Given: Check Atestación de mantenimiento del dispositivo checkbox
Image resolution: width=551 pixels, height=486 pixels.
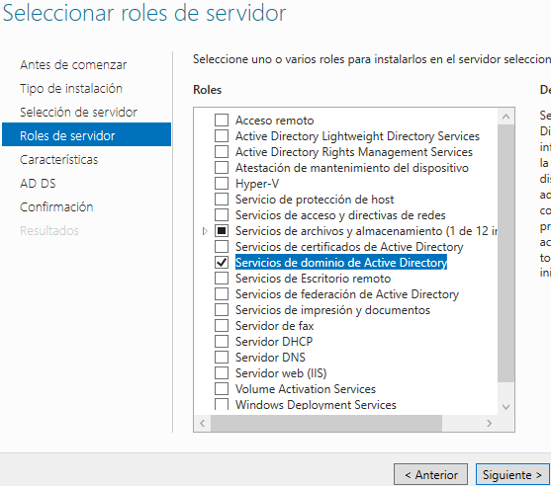Looking at the screenshot, I should point(222,167).
